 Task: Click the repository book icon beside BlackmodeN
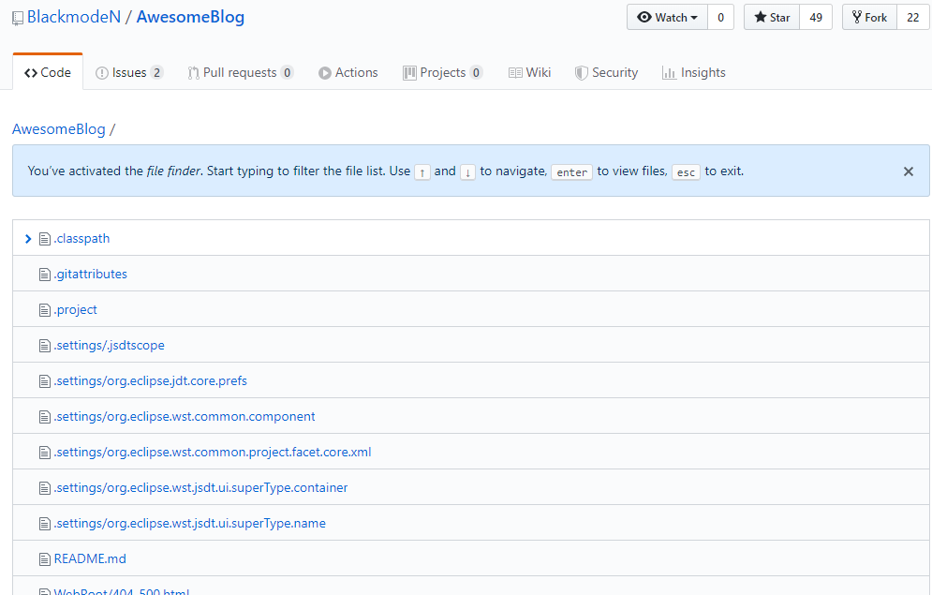tap(18, 19)
